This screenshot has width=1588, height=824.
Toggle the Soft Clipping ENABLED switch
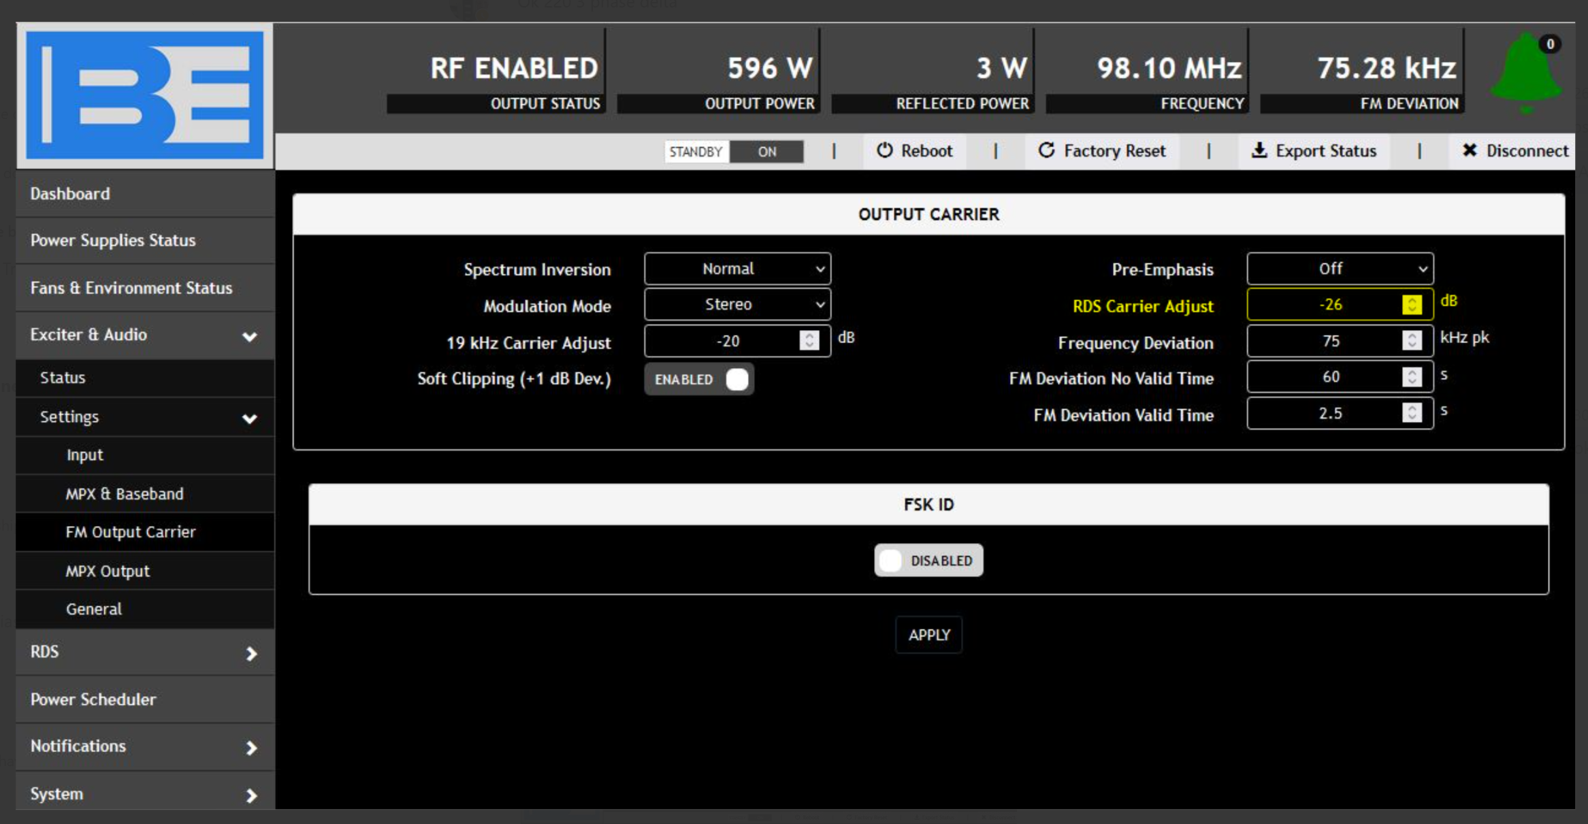point(700,379)
